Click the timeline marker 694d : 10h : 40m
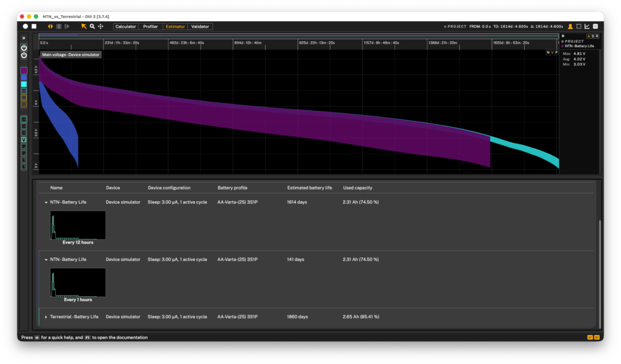The width and height of the screenshot is (621, 364). point(248,43)
